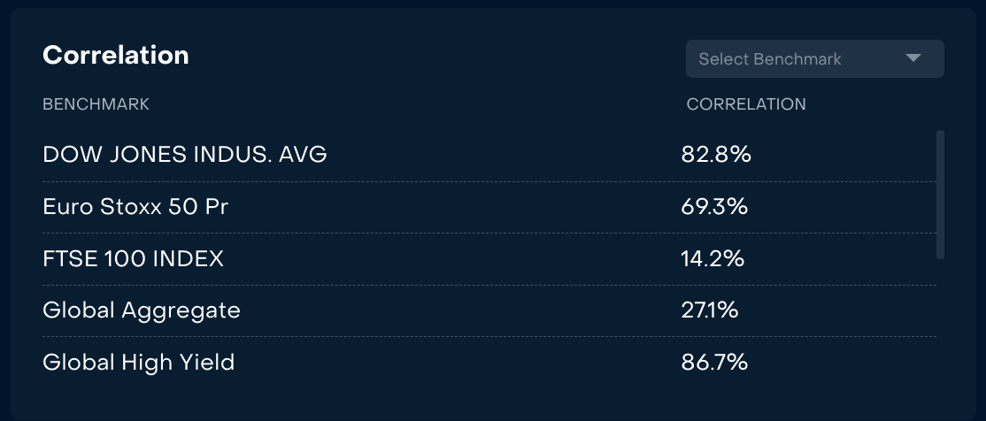The height and width of the screenshot is (421, 986).
Task: Select the Global Aggregate benchmark
Action: [x=141, y=310]
